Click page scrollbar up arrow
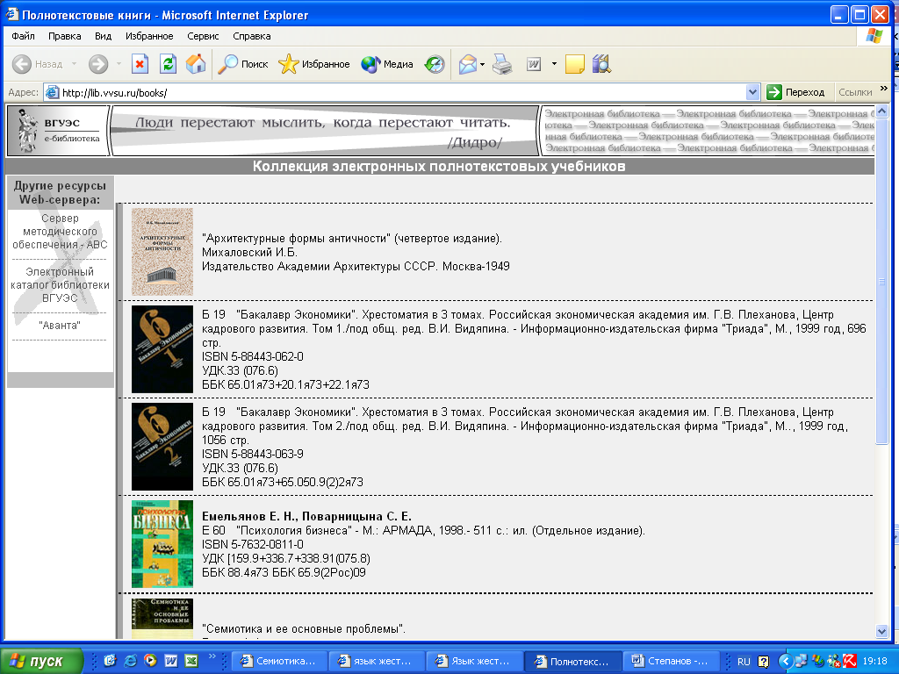This screenshot has height=674, width=899. 881,111
